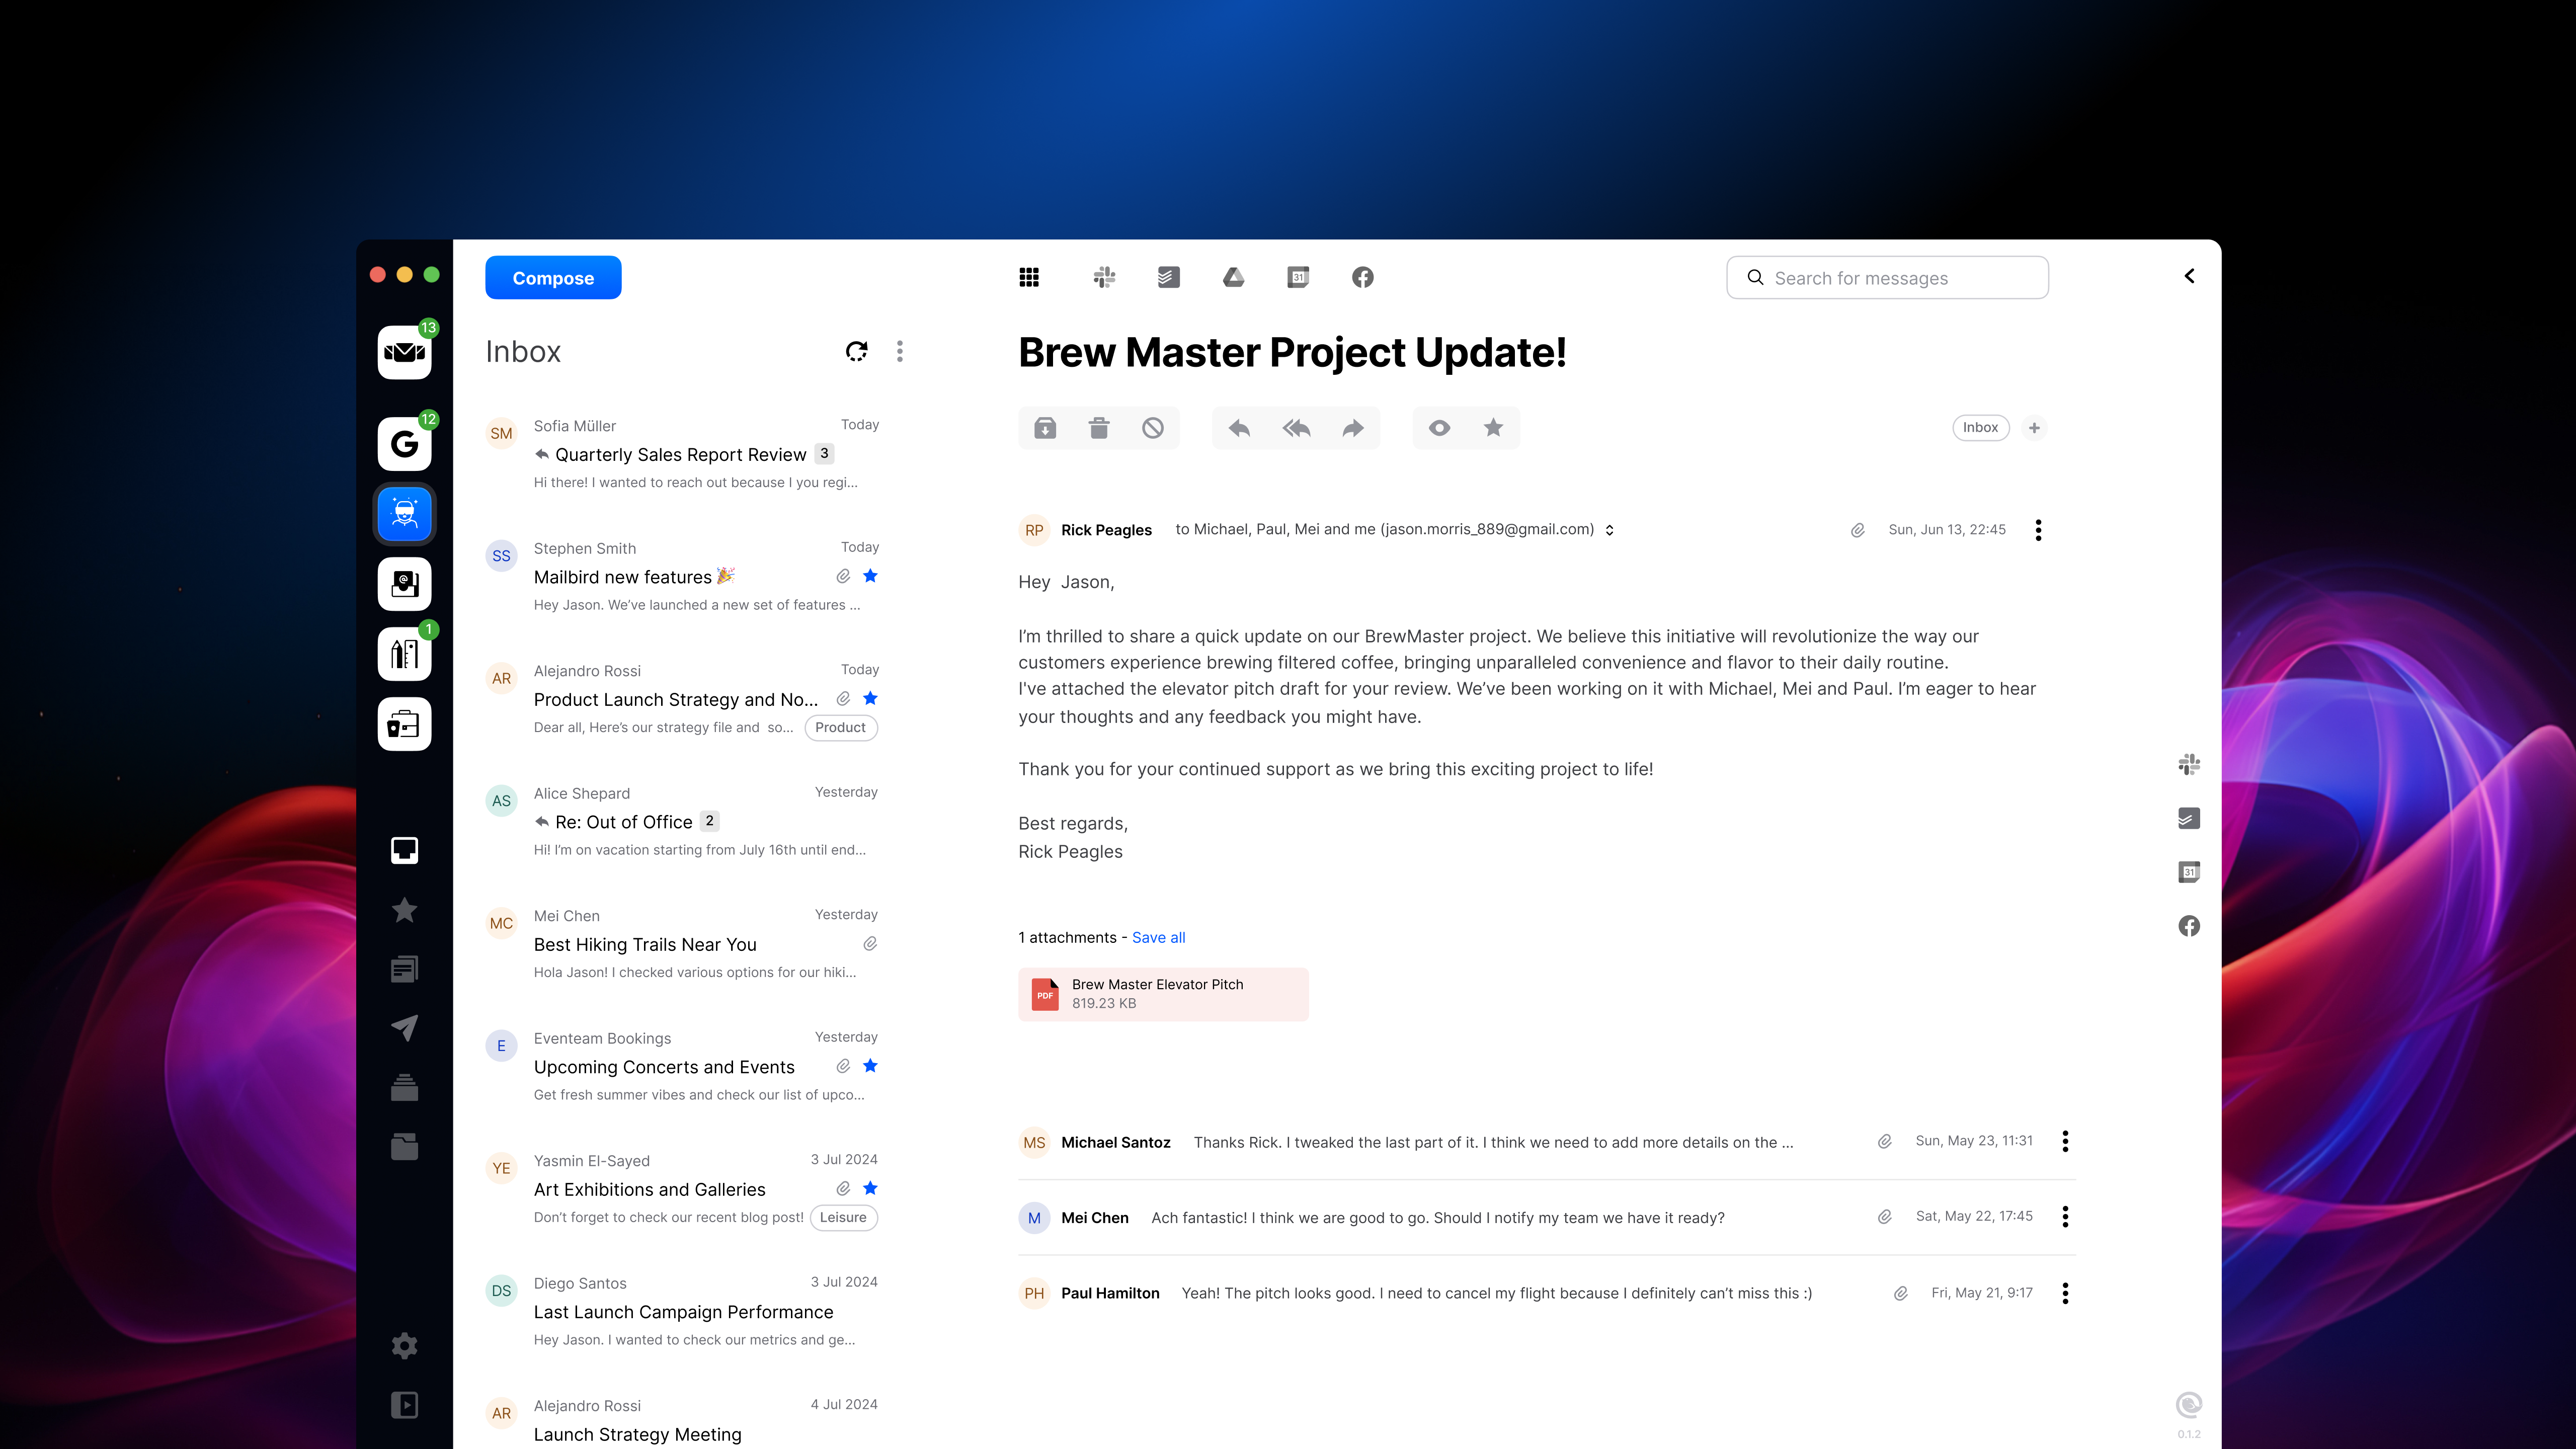Toggle the sidebar panel icon at bottom
The image size is (2576, 1449).
404,1405
